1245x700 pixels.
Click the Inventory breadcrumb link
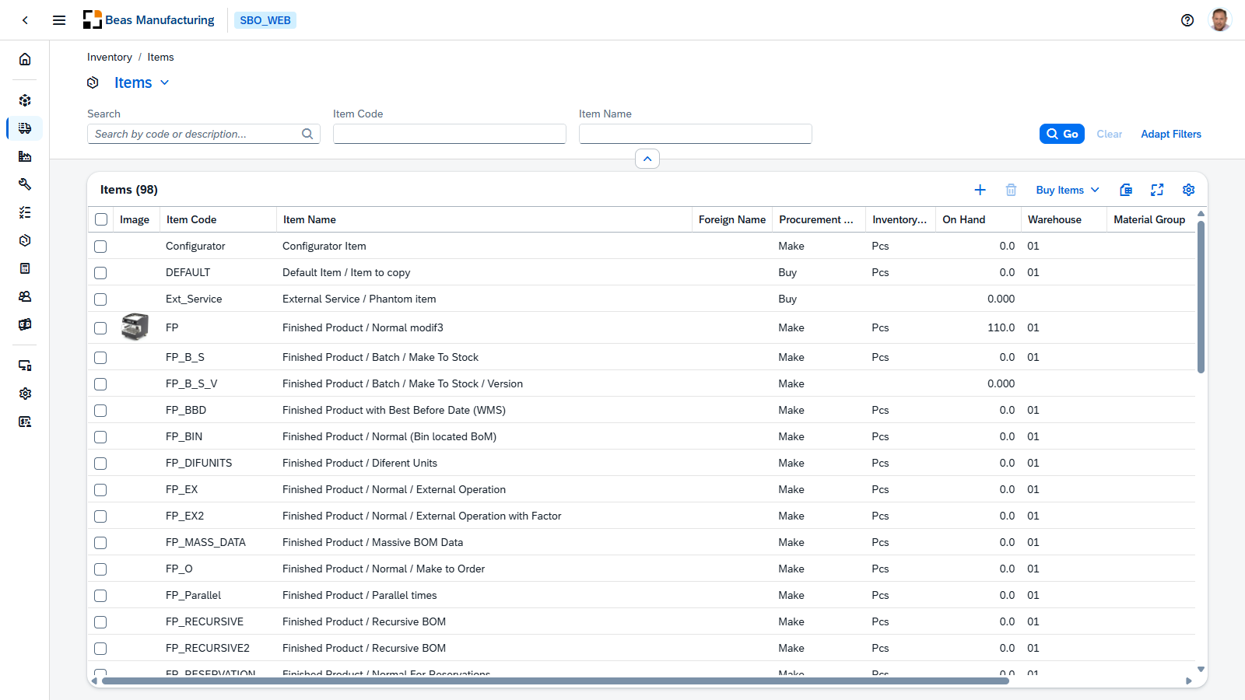click(110, 57)
